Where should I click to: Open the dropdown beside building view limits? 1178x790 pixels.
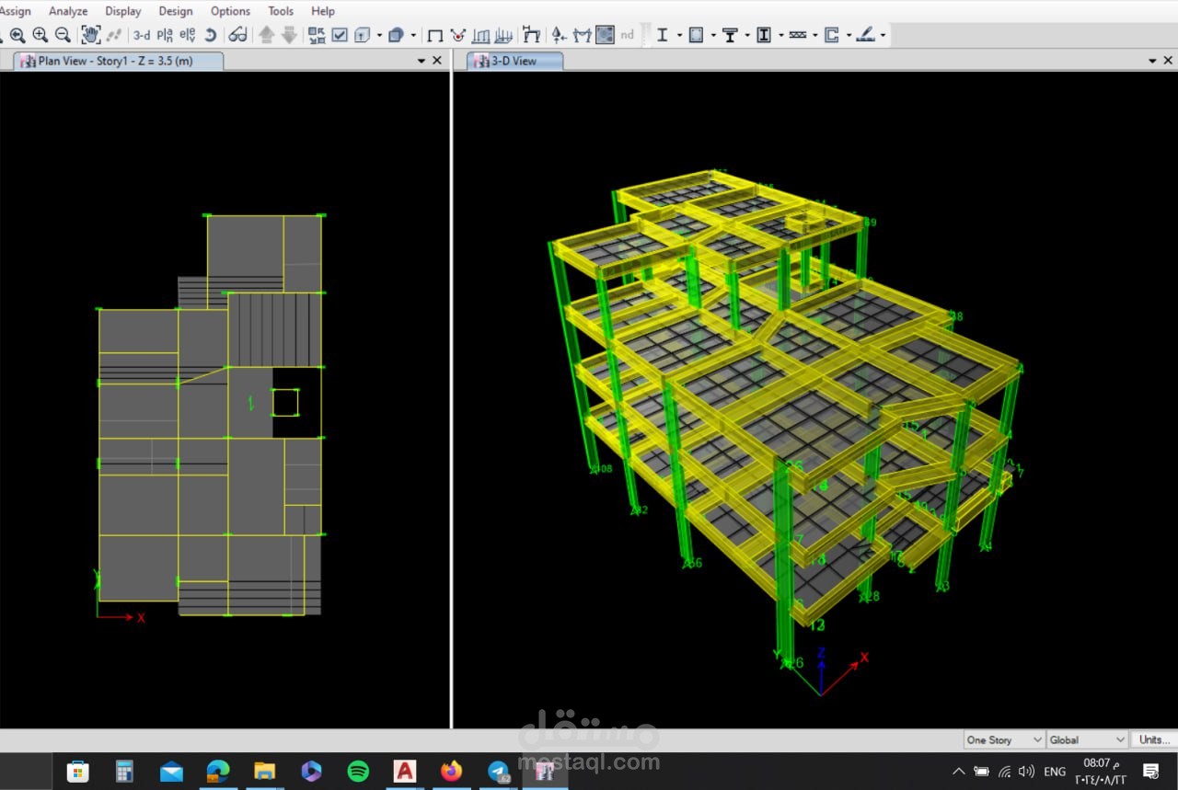coord(379,35)
